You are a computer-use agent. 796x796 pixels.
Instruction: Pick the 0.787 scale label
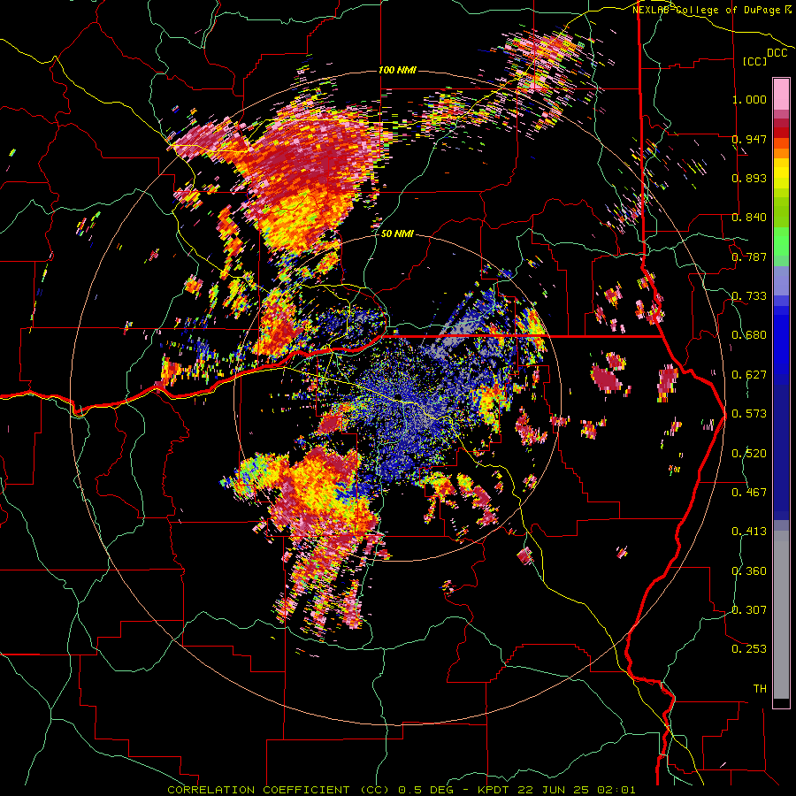(749, 256)
